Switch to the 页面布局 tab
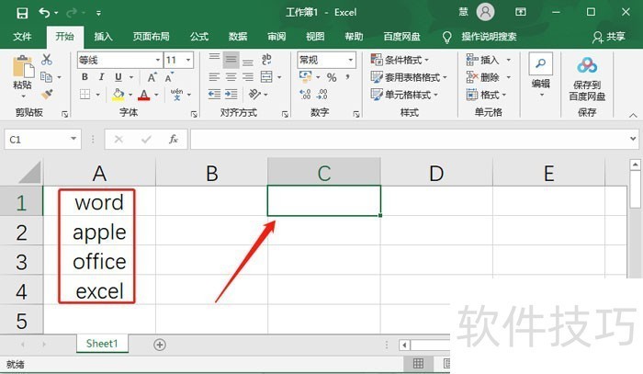 click(x=151, y=37)
